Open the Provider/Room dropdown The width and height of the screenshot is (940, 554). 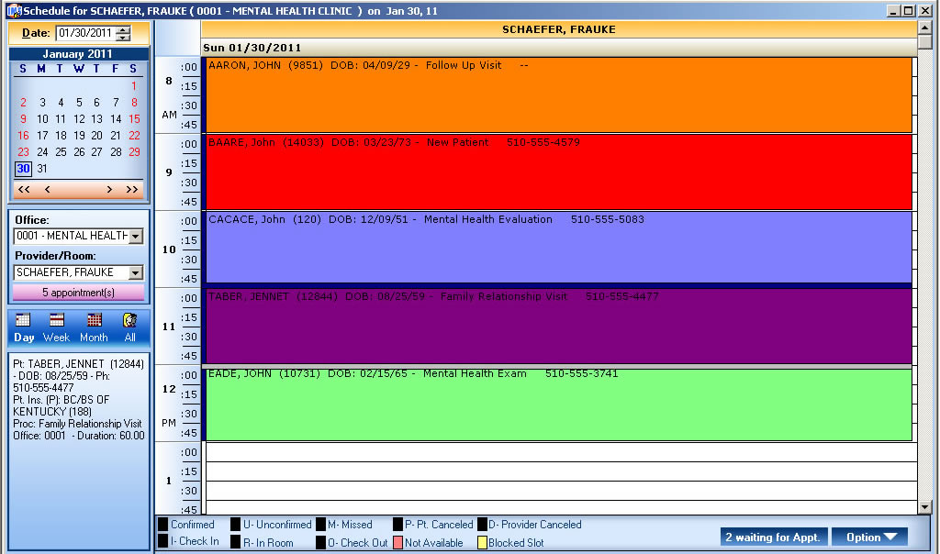pyautogui.click(x=136, y=272)
